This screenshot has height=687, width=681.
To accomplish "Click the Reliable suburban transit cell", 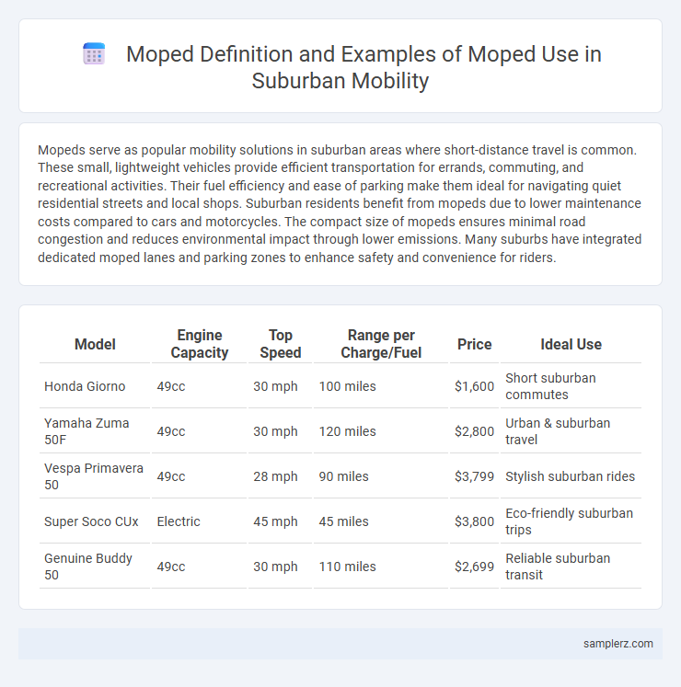I will coord(571,567).
